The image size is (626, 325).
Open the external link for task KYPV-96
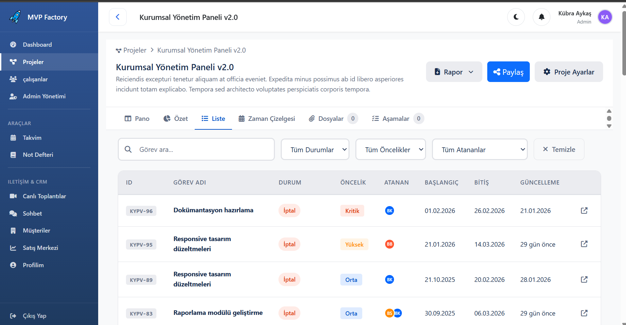tap(584, 211)
